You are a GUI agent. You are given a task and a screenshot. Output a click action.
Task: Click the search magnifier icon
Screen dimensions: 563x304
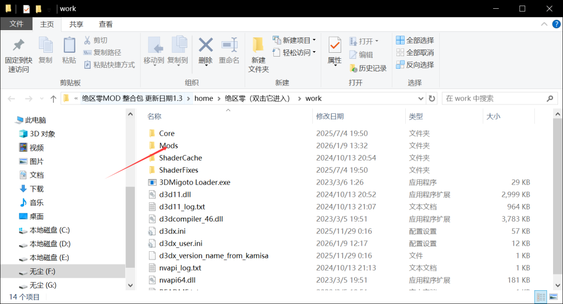point(550,98)
